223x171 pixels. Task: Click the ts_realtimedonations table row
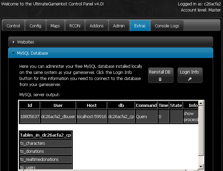coord(45,159)
